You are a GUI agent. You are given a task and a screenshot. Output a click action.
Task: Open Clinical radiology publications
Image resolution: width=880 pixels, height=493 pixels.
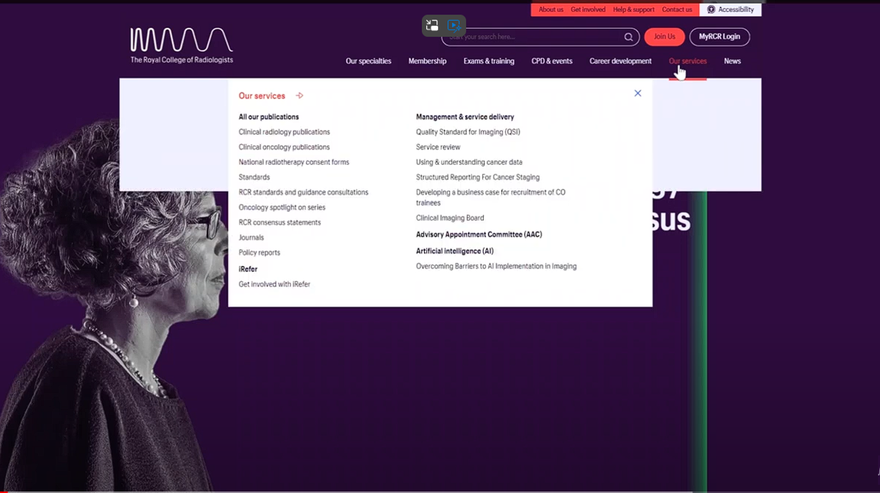click(284, 132)
